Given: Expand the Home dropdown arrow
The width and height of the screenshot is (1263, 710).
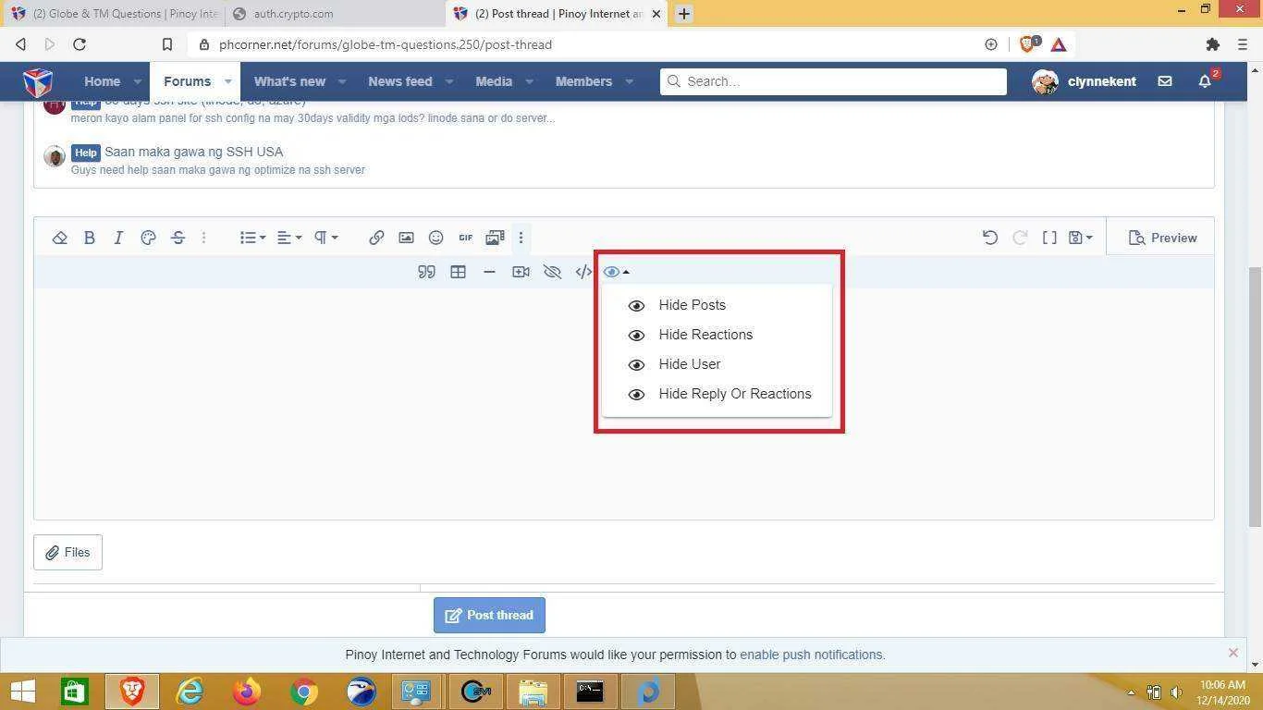Looking at the screenshot, I should (x=138, y=81).
